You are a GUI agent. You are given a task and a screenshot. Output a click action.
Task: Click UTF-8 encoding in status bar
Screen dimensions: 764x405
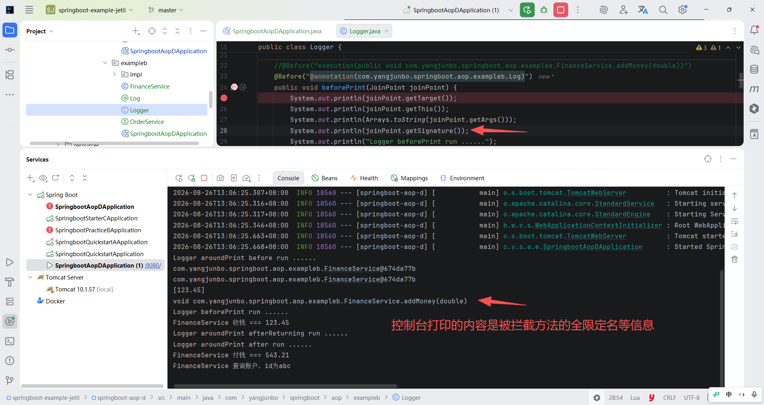click(x=692, y=397)
